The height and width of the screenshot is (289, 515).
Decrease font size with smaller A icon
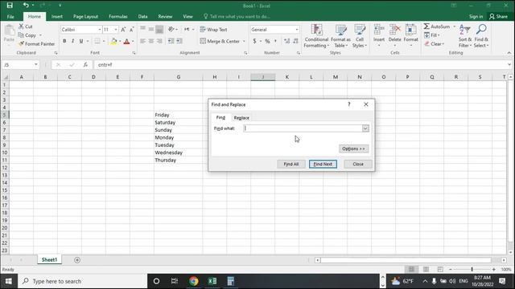click(x=131, y=30)
